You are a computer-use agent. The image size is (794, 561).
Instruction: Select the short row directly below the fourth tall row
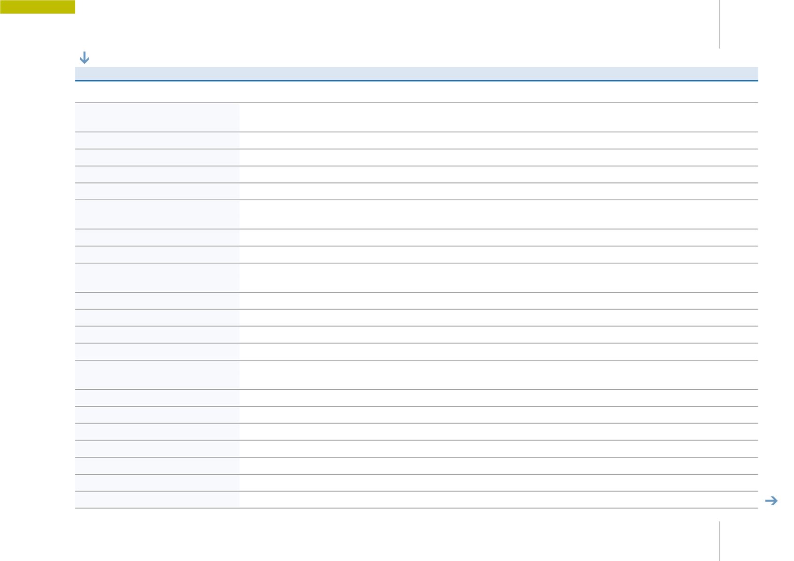(x=416, y=398)
